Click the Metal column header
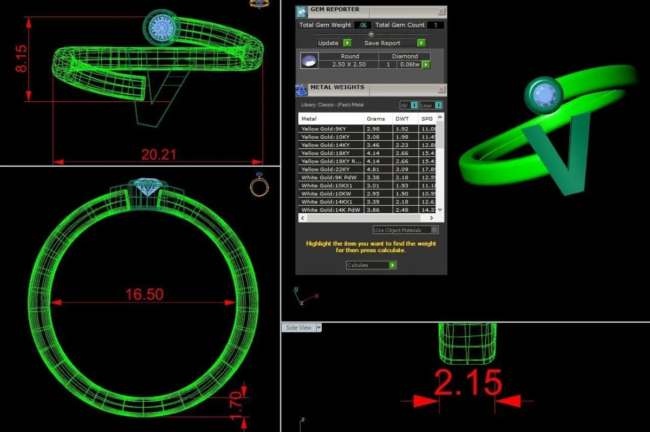This screenshot has width=650, height=432. pyautogui.click(x=331, y=119)
